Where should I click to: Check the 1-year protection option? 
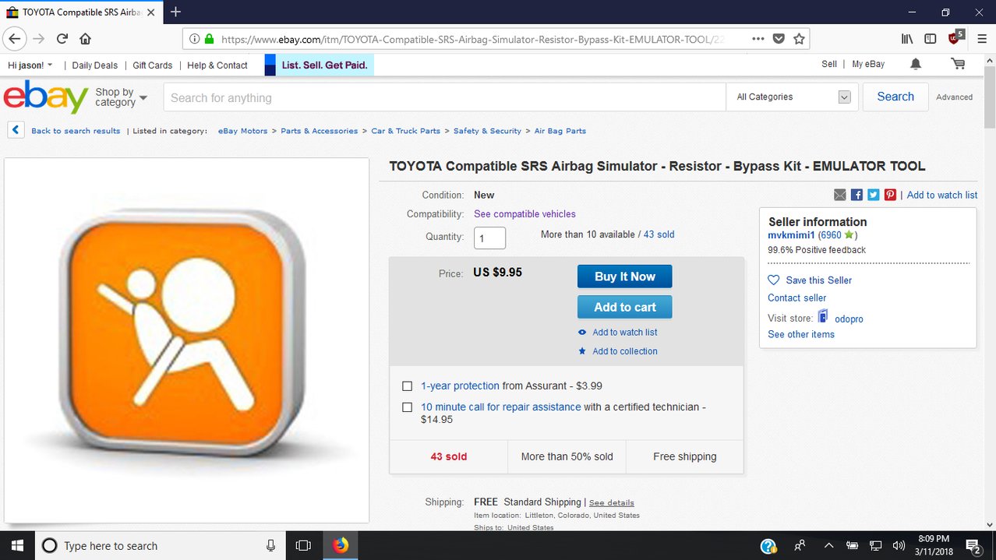click(407, 386)
